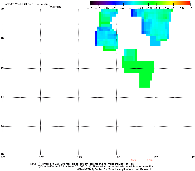Viewport: 195px width, 171px height.
Task: Click the colorbar label -13
Action: [x=98, y=8]
